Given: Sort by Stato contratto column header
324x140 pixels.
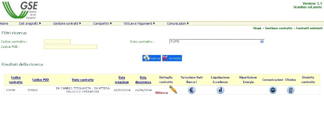Looking at the screenshot, I should pyautogui.click(x=83, y=80).
